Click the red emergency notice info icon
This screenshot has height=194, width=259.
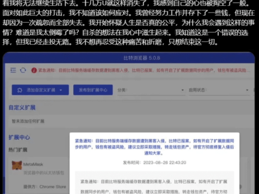click(x=34, y=70)
